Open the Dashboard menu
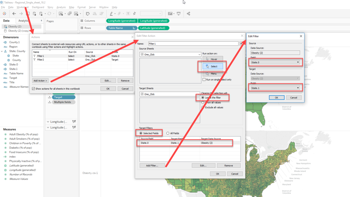The image size is (350, 197). pyautogui.click(x=38, y=7)
